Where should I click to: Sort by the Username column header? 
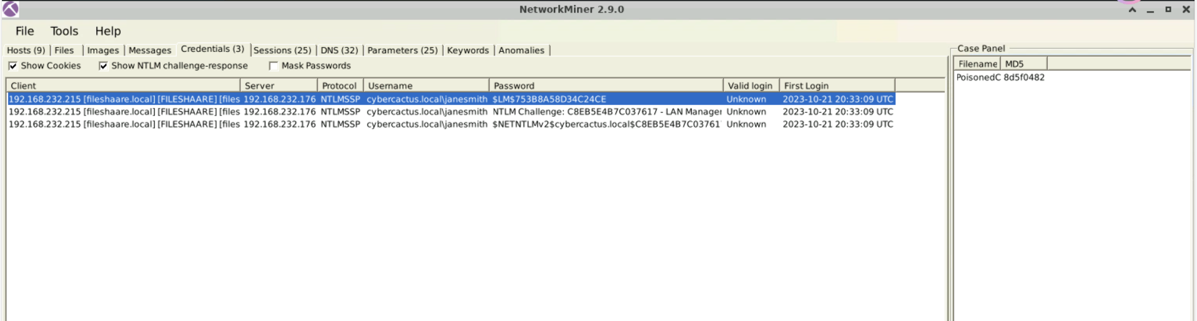(x=426, y=86)
